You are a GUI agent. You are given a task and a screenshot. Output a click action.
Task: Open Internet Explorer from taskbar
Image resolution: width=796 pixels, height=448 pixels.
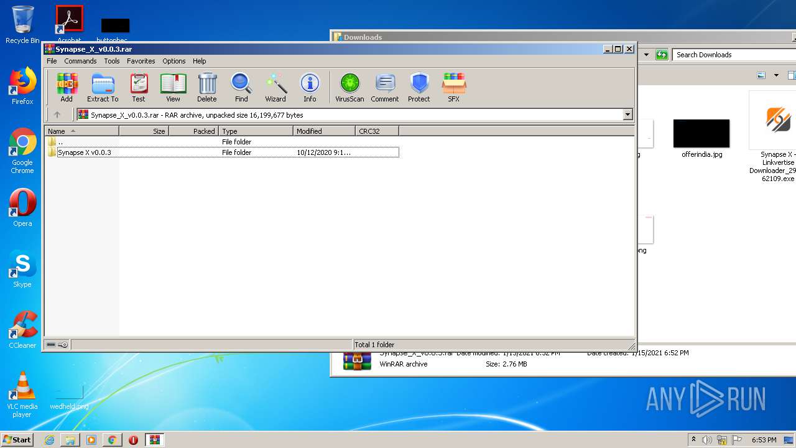[49, 440]
